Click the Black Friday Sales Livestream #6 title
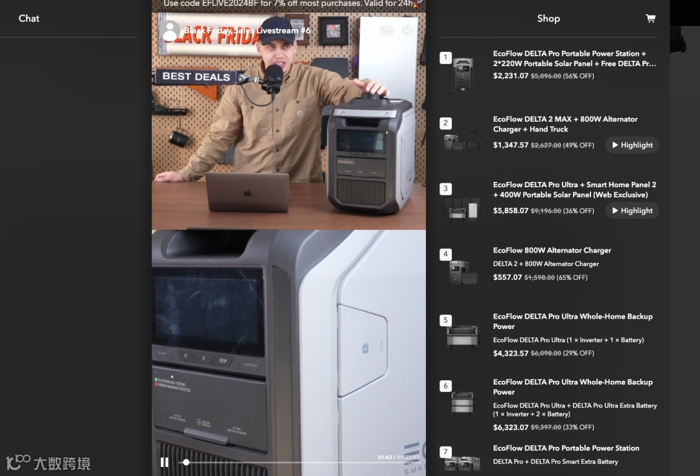Viewport: 700px width, 476px height. coord(247,30)
